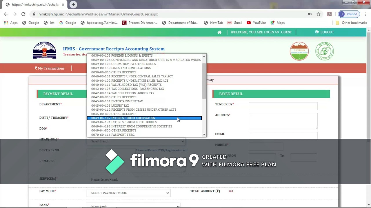Select 0039-00-105 Foreign Liquors & Spirits
Screen dimensions: 371x208
point(144,55)
